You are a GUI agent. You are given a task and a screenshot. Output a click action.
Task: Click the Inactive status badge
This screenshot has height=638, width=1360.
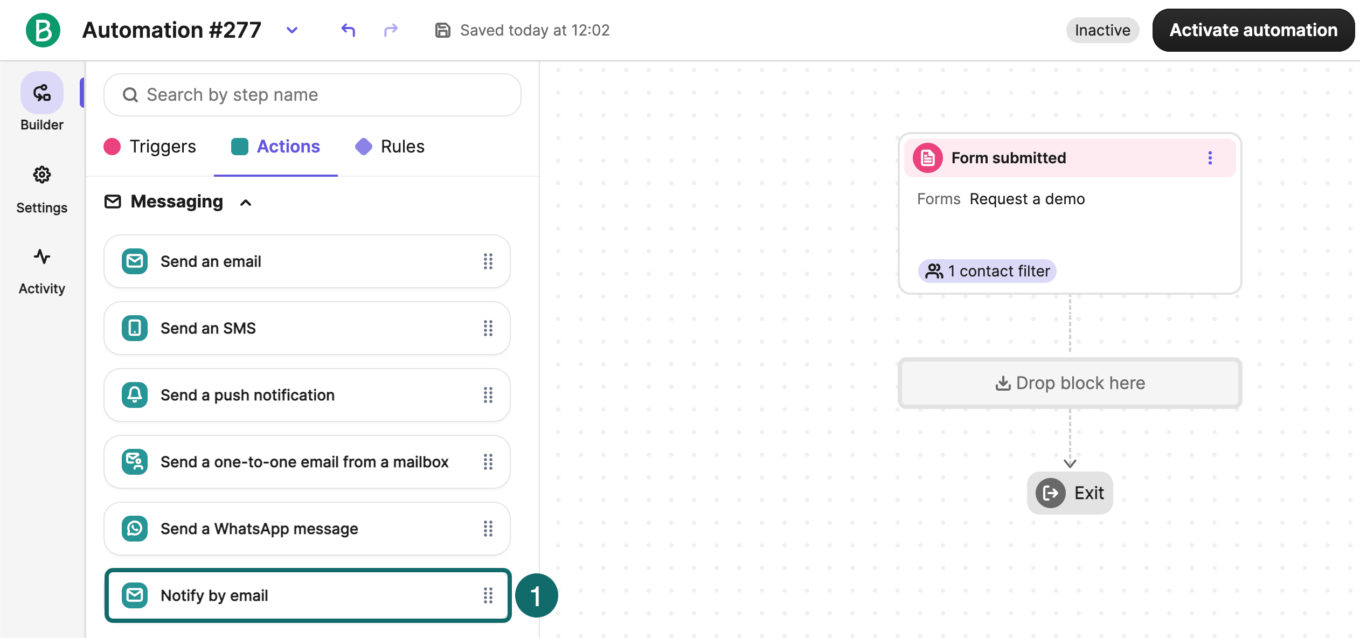[1102, 30]
